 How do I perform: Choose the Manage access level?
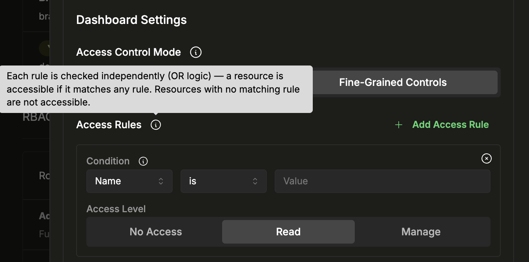[421, 232]
